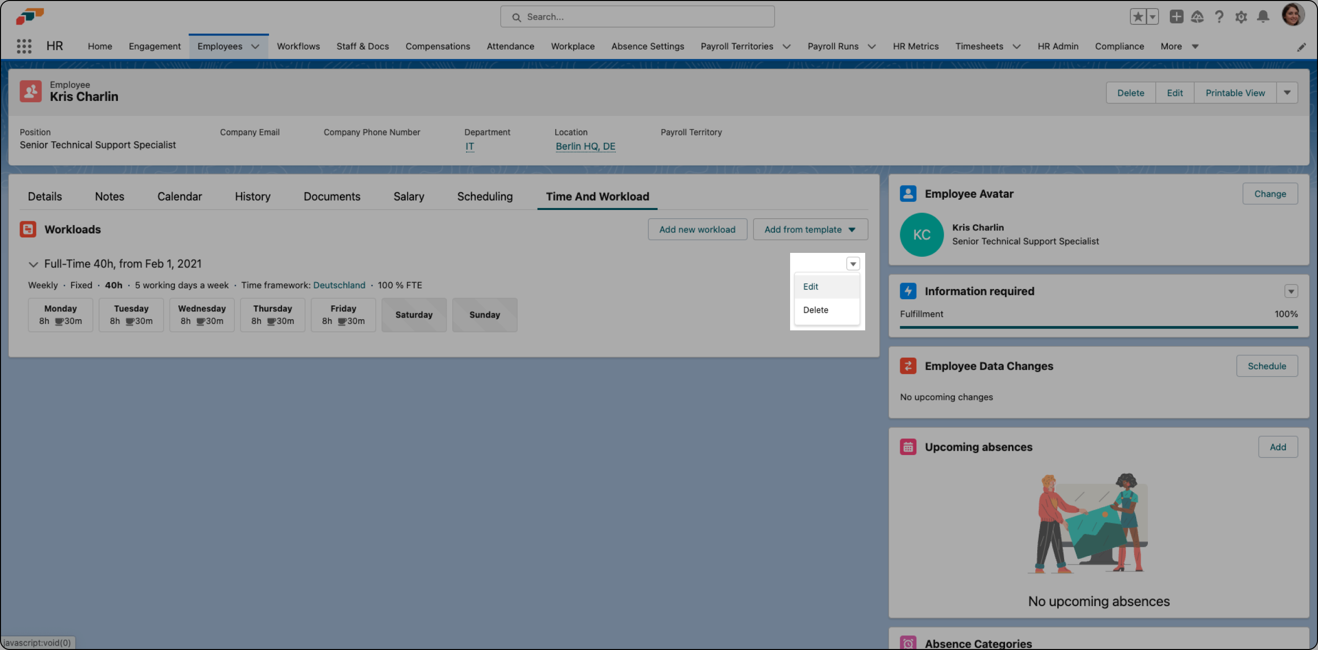
Task: Click the Add new workload button
Action: (x=697, y=229)
